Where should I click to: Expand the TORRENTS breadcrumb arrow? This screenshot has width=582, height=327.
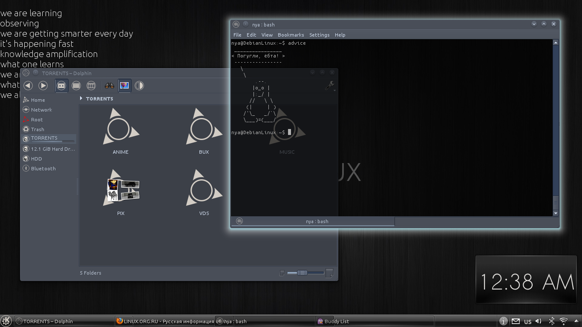[x=81, y=98]
